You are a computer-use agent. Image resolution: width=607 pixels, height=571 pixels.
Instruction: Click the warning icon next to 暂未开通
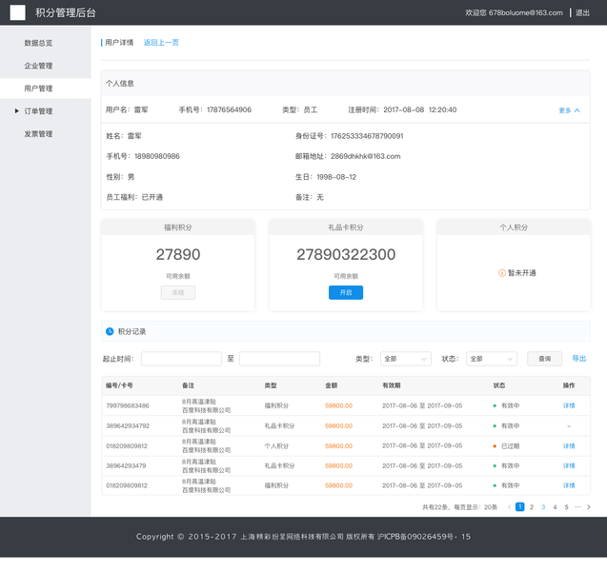pos(501,273)
